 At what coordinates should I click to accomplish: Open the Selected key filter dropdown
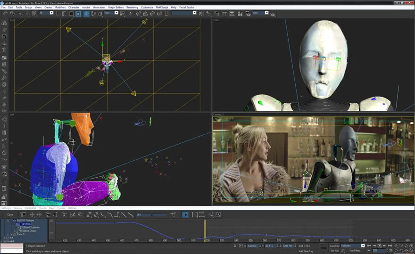pyautogui.click(x=353, y=246)
